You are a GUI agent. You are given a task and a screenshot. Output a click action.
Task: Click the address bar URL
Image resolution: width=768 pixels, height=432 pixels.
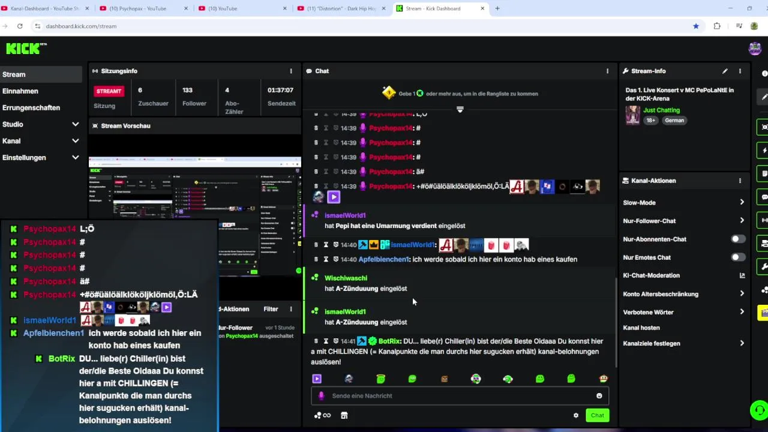81,26
